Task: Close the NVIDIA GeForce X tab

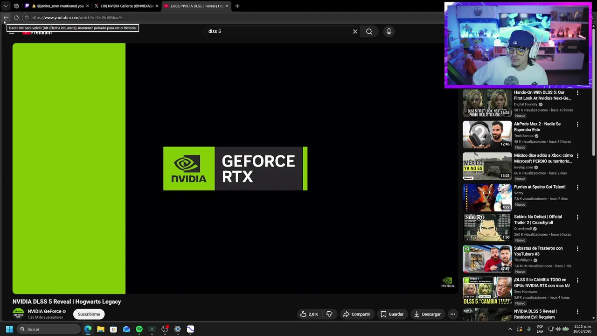Action: pos(157,6)
